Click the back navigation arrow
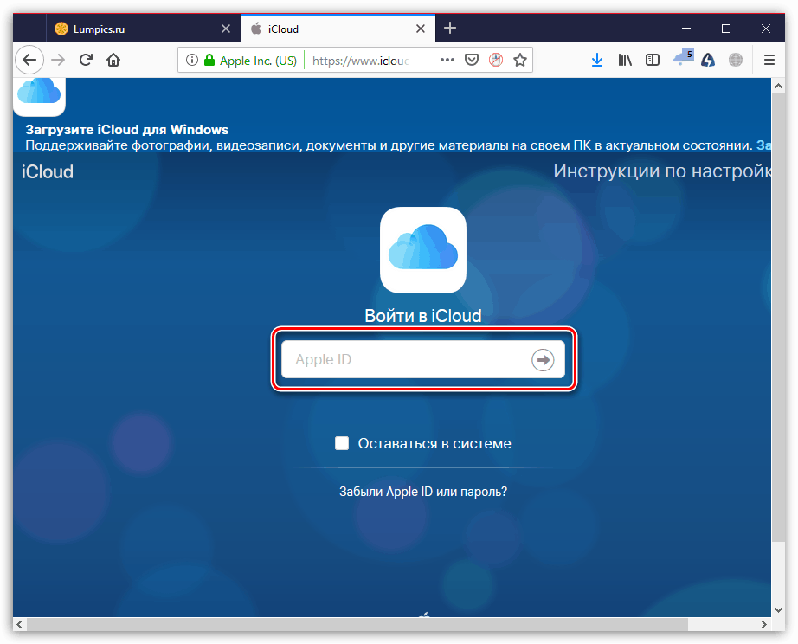Image resolution: width=798 pixels, height=644 pixels. click(29, 60)
